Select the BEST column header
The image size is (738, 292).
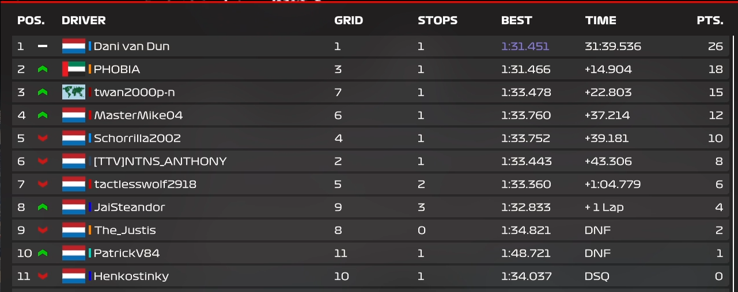coord(517,20)
